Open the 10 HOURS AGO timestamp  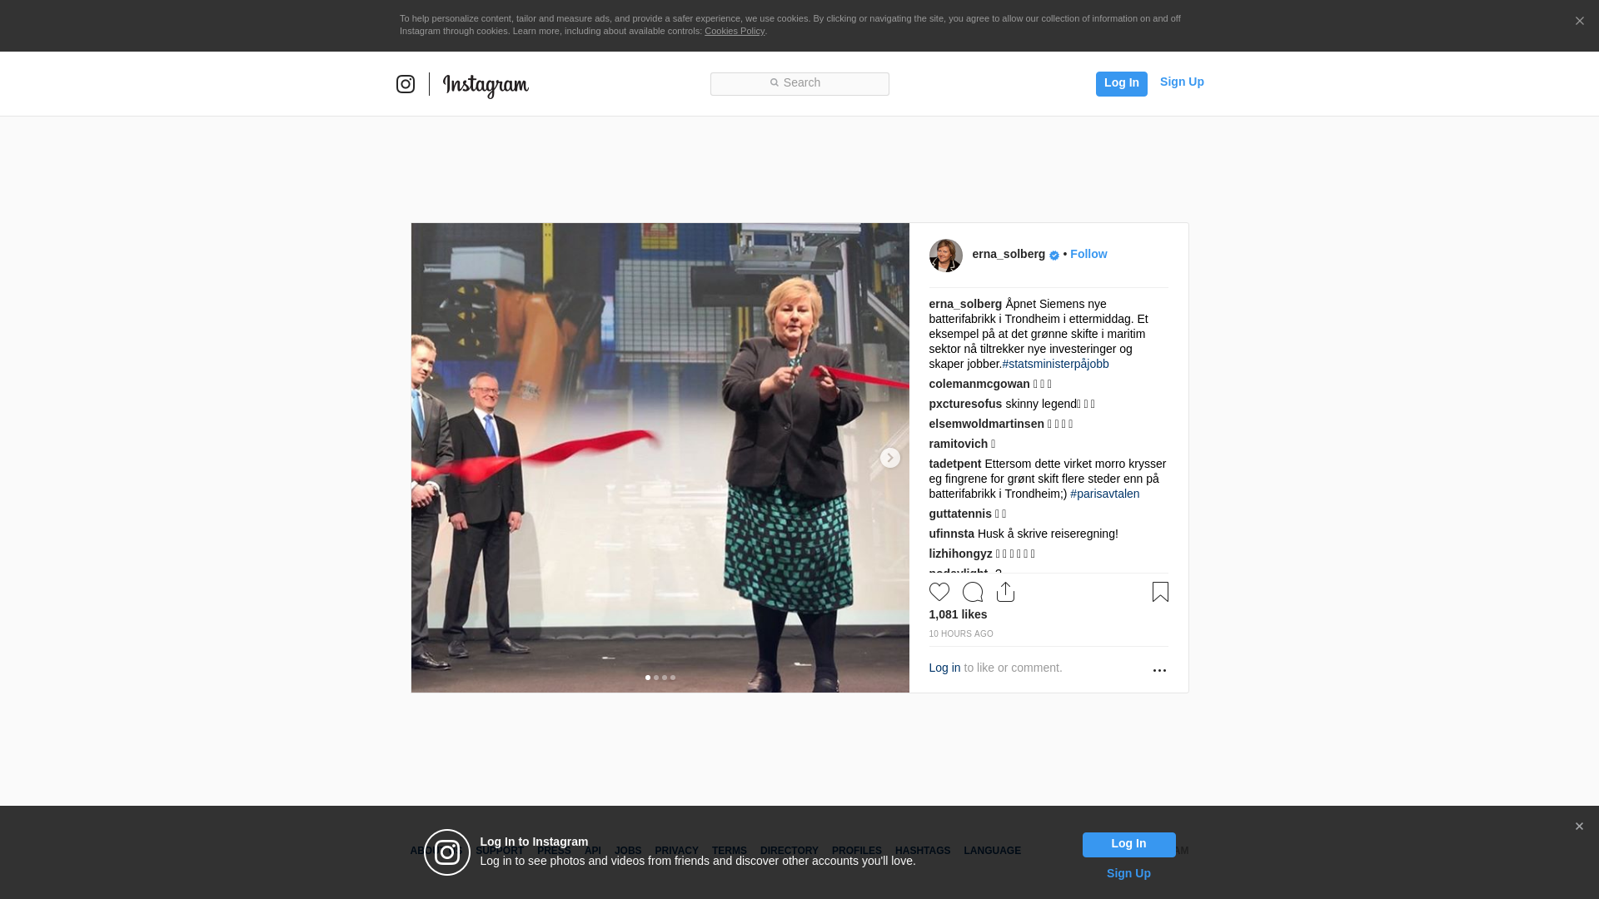click(x=961, y=634)
